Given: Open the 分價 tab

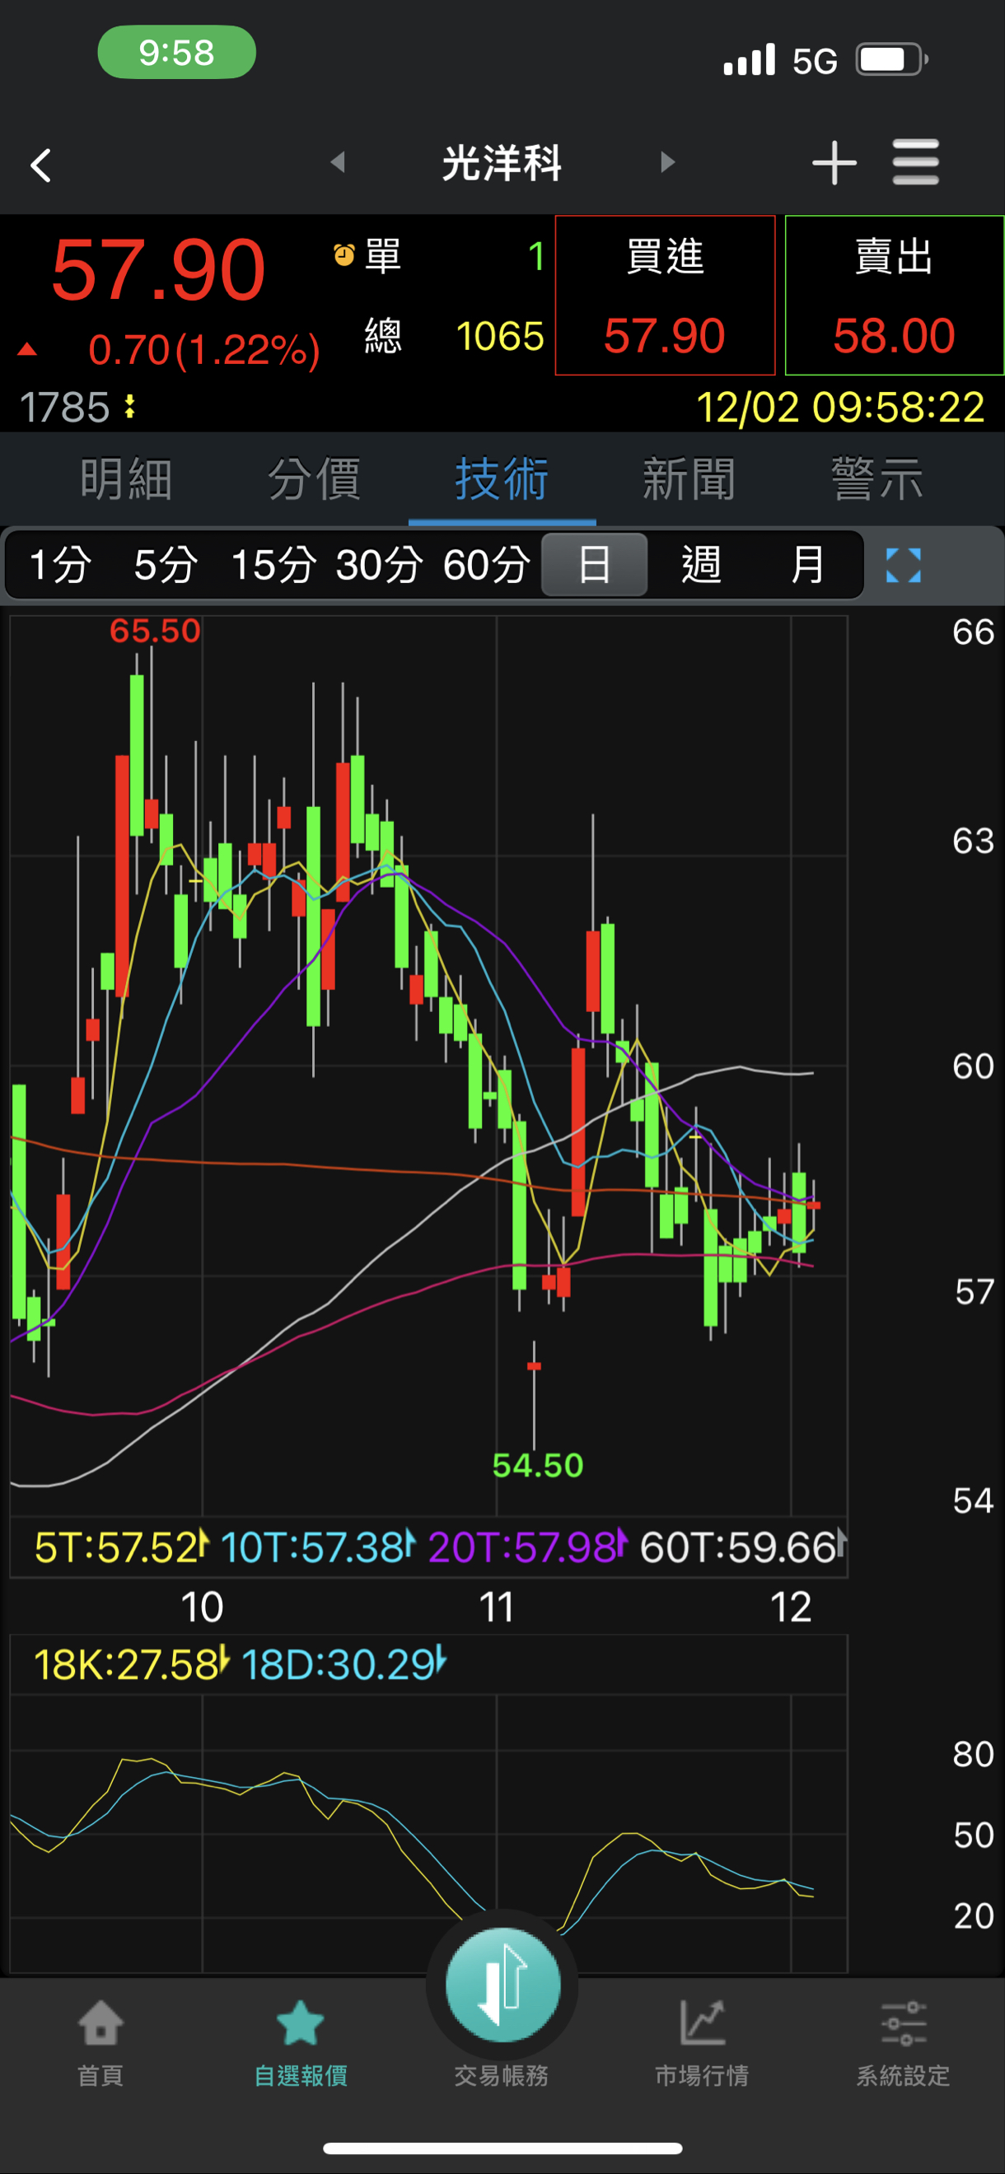Looking at the screenshot, I should (x=314, y=479).
